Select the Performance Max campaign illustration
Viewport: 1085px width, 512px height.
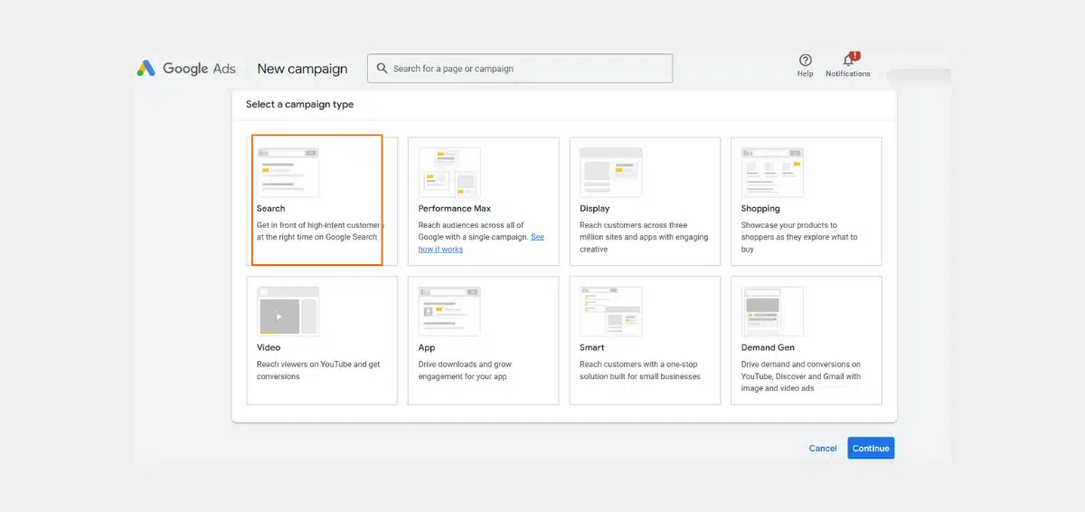point(449,172)
